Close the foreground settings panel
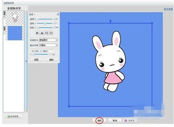 coord(58,14)
